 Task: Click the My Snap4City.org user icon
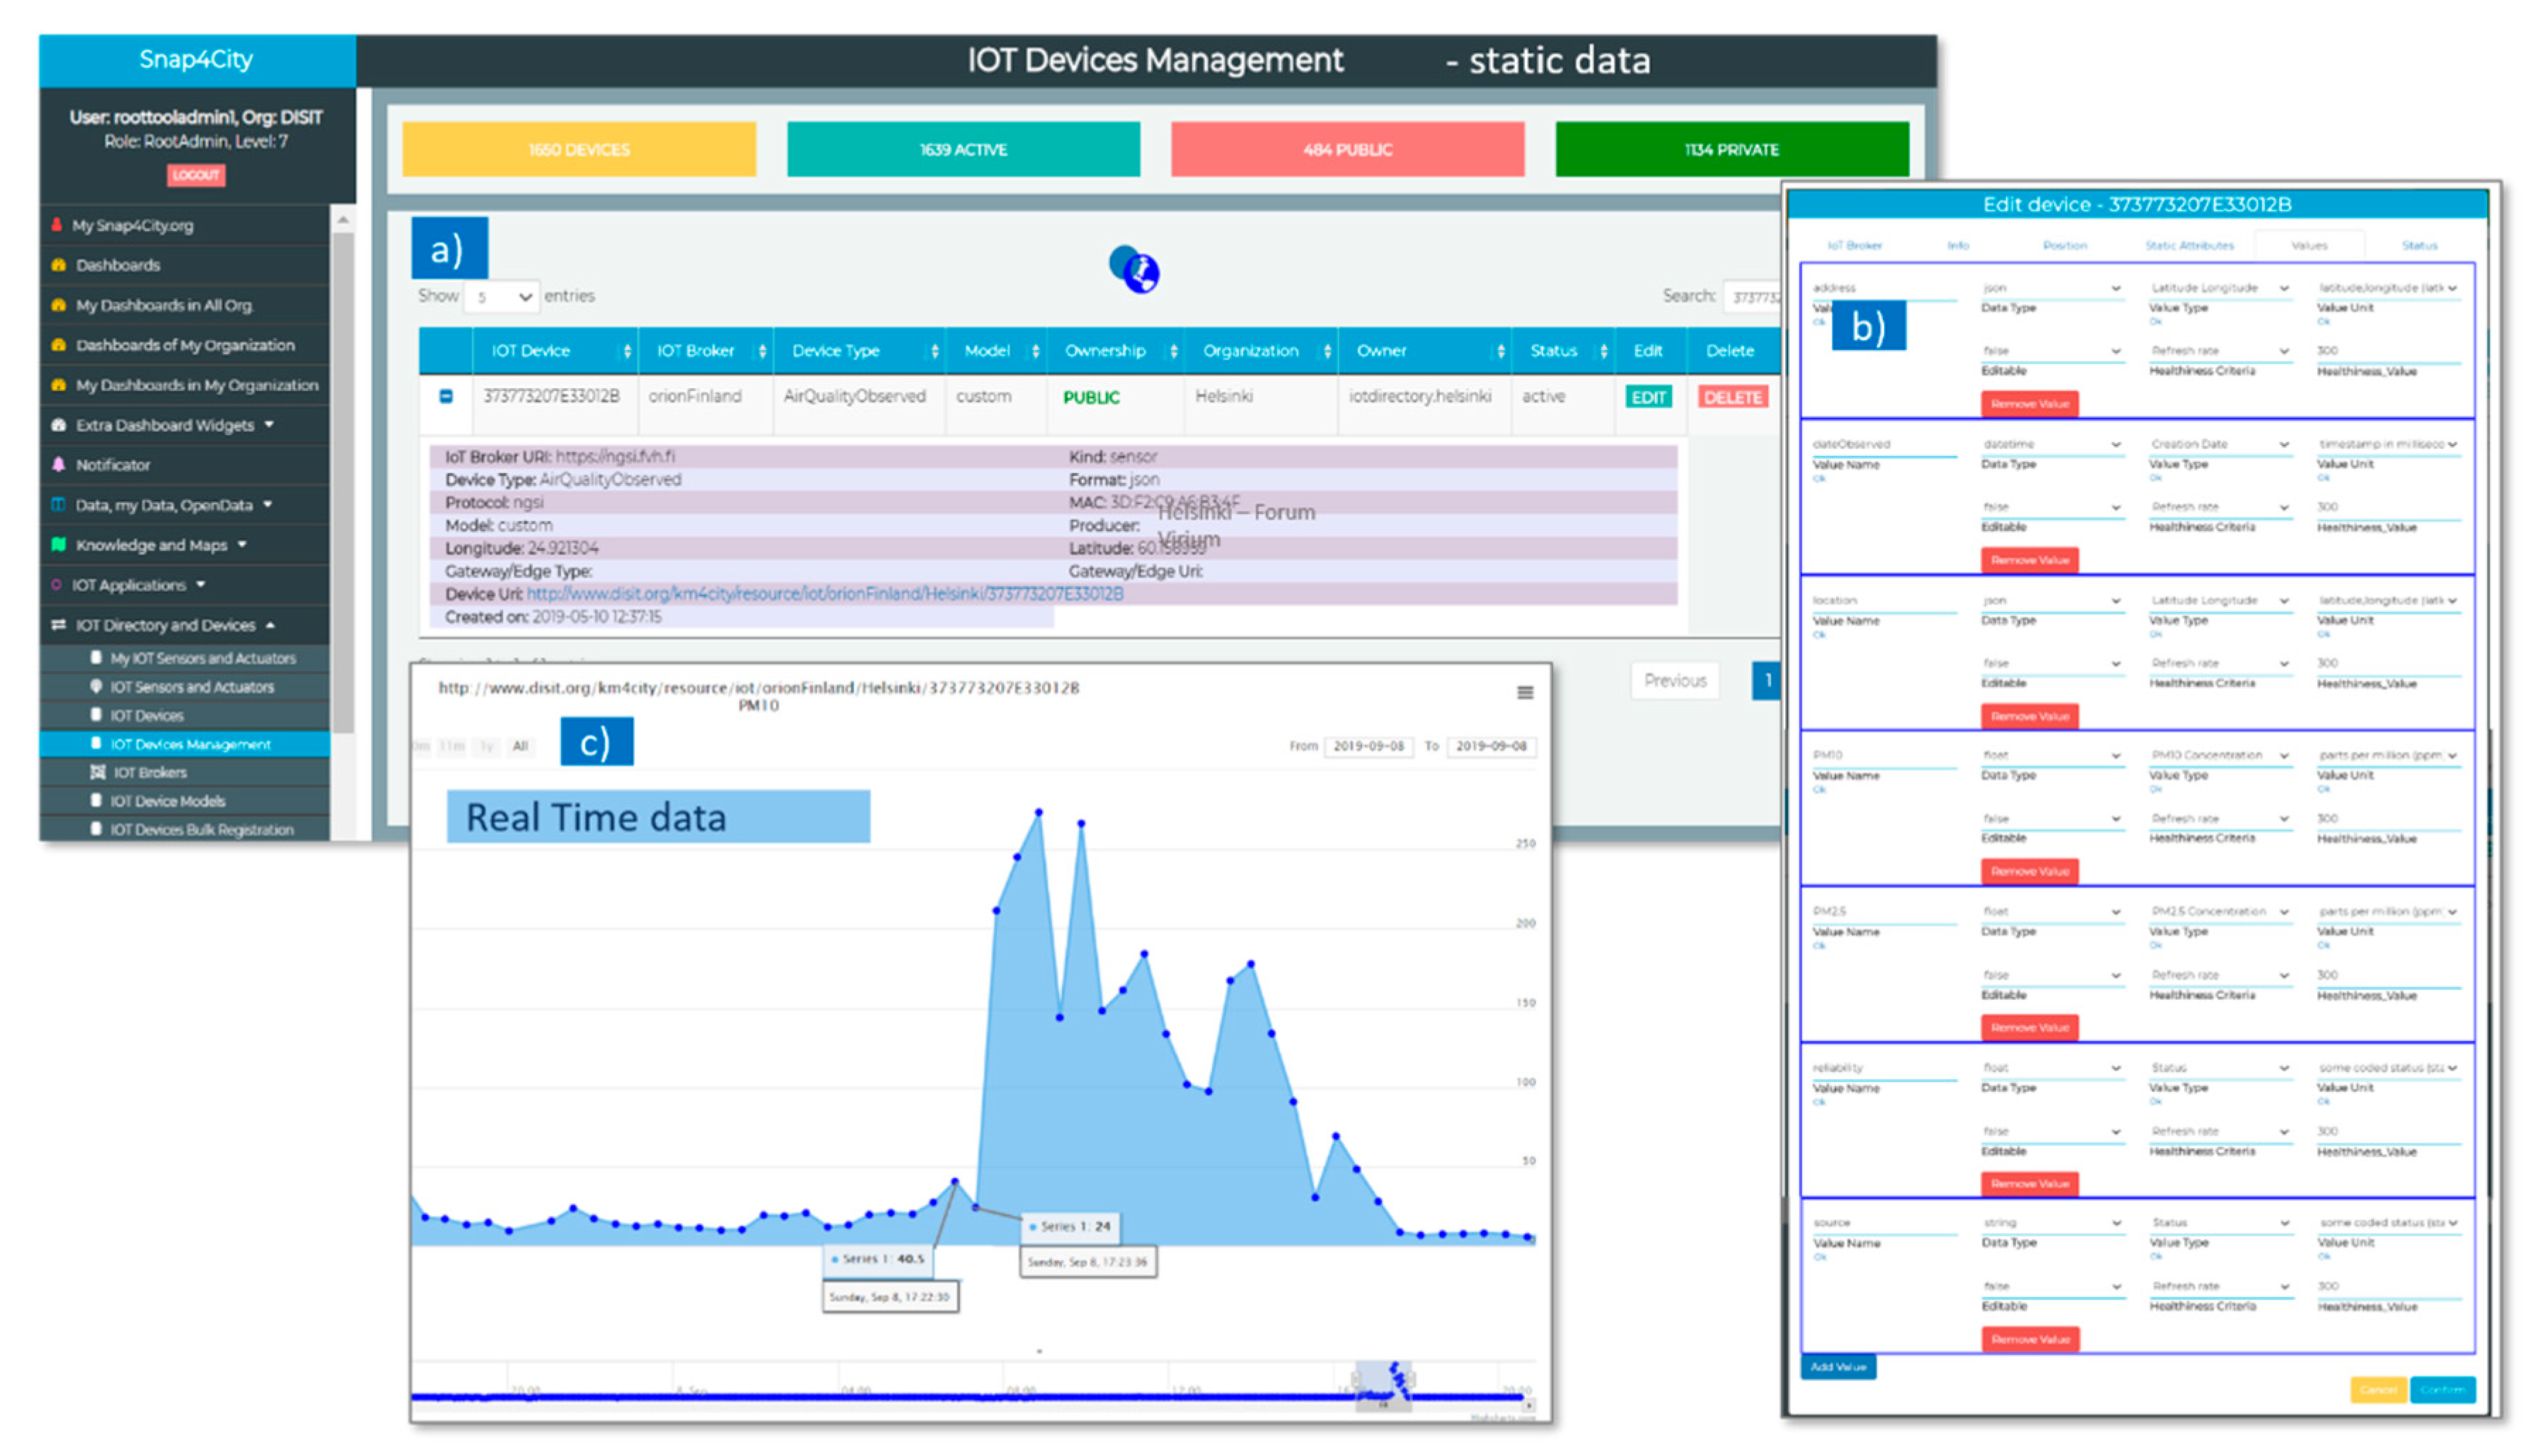(x=57, y=225)
